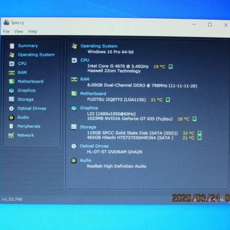Open the Summary section icon in sidebar
Viewport: 230px width, 230px height.
(12, 46)
